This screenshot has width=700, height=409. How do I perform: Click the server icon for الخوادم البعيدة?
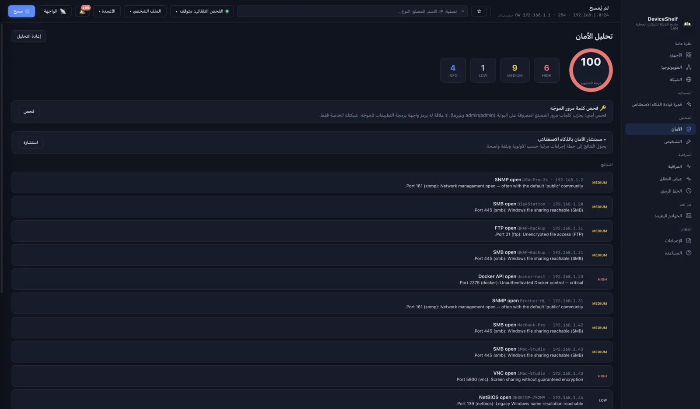[689, 216]
